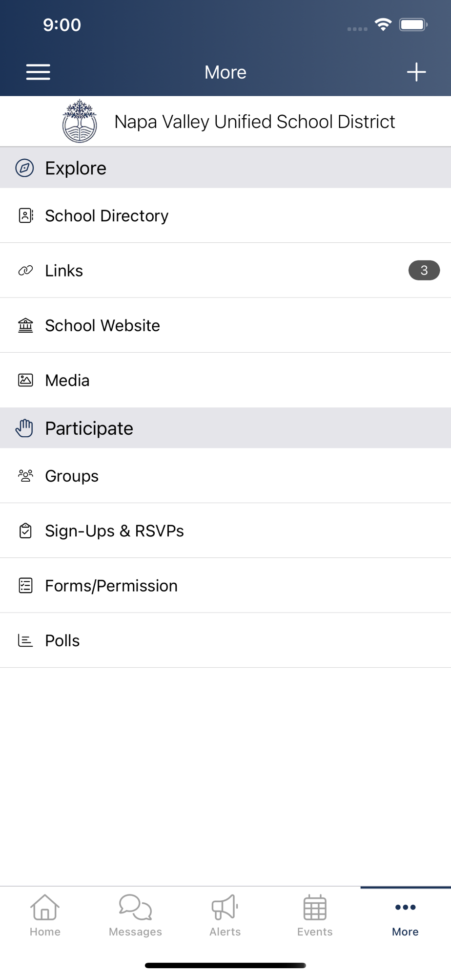This screenshot has height=977, width=451.
Task: Tap the Links chain icon
Action: (x=25, y=270)
